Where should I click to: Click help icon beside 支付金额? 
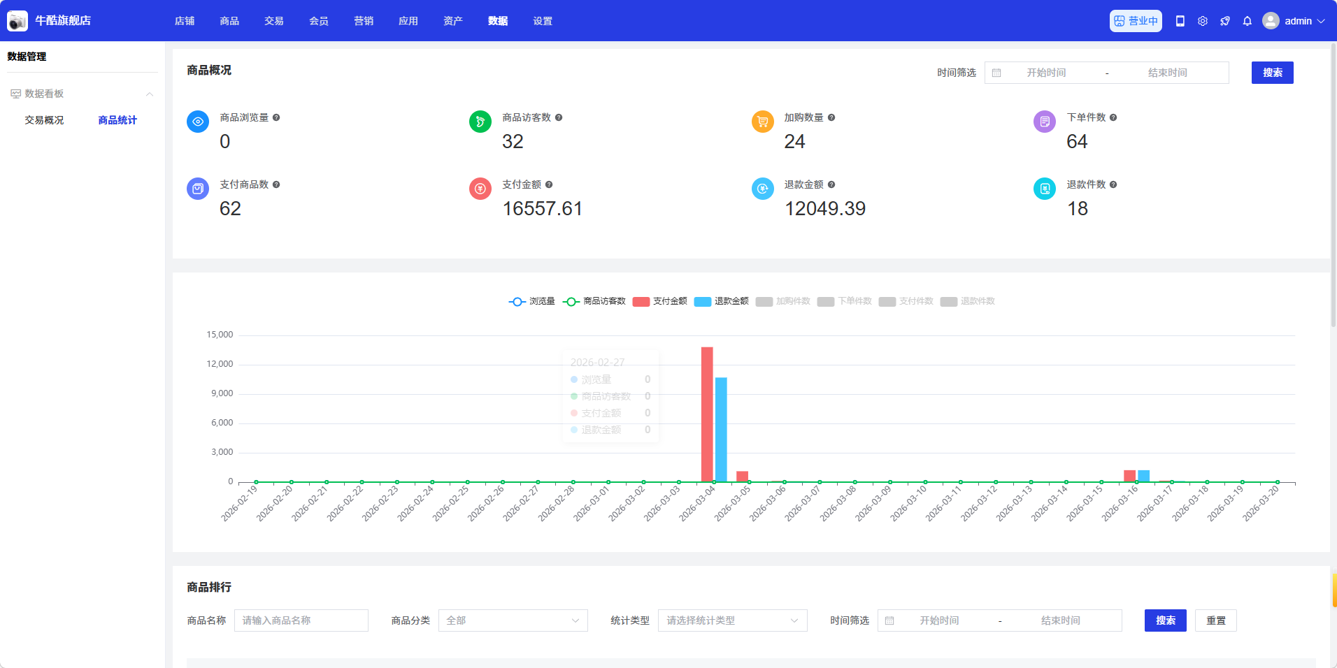549,184
